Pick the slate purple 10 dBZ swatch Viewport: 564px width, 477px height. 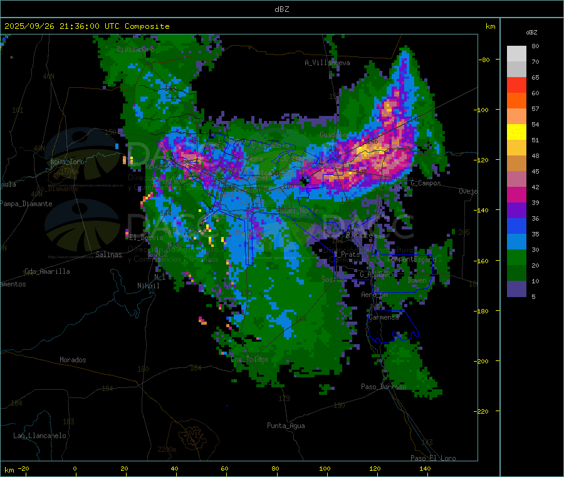pyautogui.click(x=516, y=289)
